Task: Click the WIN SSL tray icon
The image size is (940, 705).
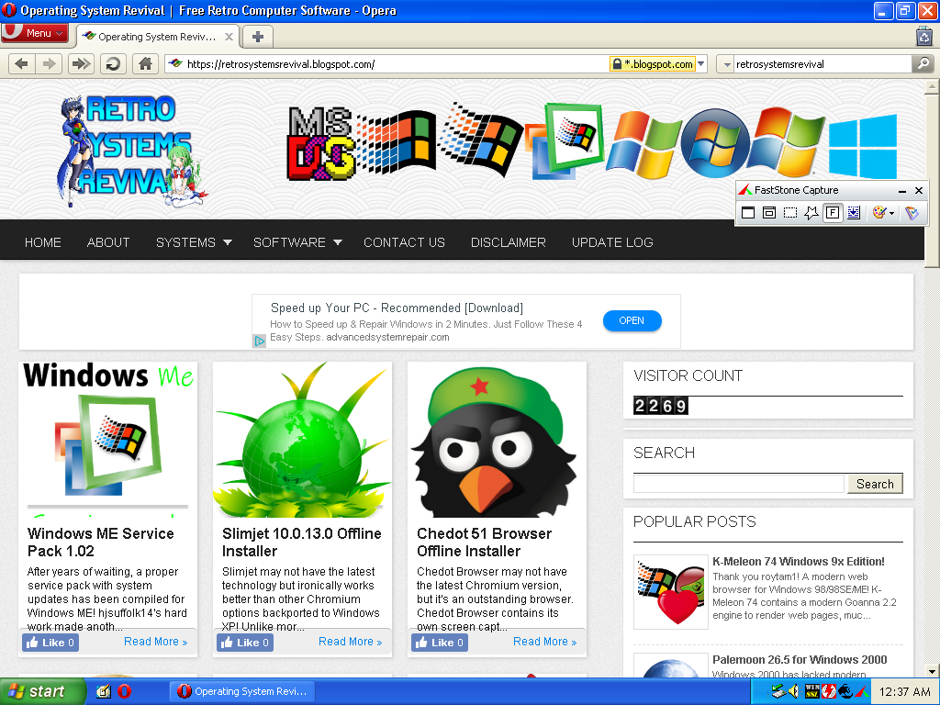Action: point(811,691)
